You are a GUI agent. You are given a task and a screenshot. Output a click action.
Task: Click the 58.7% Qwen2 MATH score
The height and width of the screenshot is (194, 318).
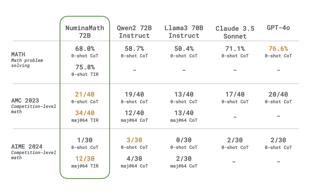pyautogui.click(x=134, y=48)
